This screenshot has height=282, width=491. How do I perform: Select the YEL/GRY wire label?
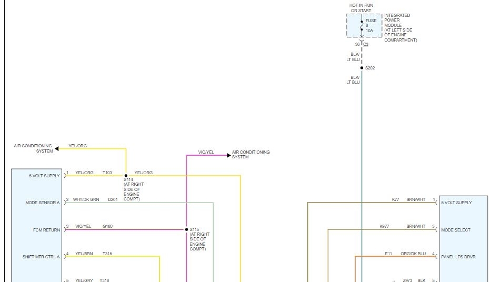click(84, 280)
